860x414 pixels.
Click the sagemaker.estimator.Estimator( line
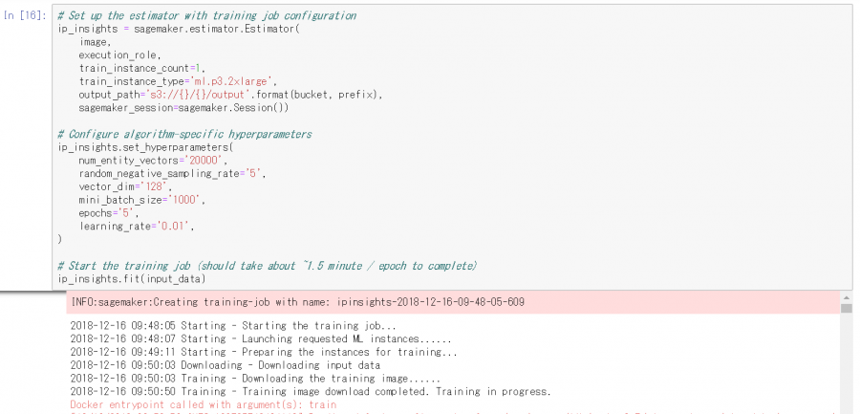click(179, 29)
